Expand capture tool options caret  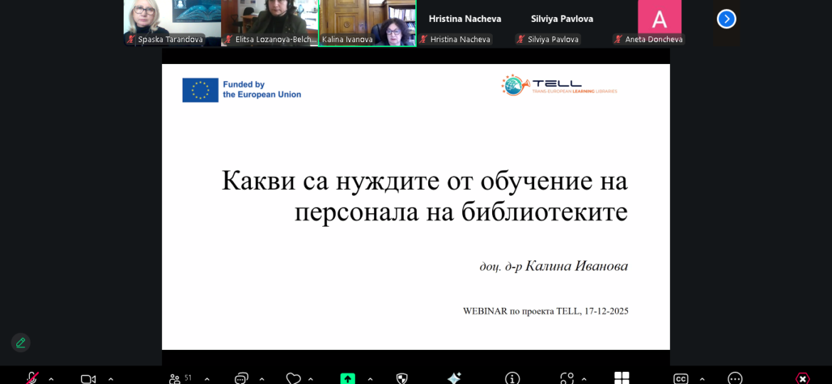584,379
